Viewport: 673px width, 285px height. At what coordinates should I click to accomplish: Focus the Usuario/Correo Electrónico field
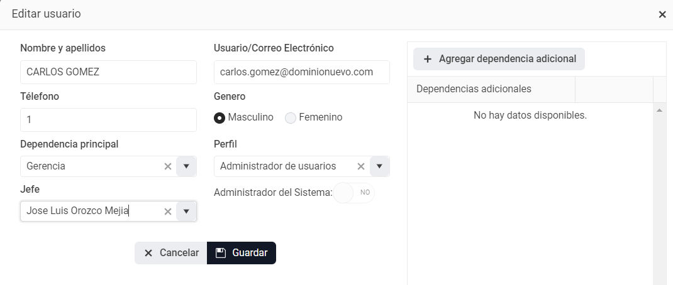pos(301,72)
